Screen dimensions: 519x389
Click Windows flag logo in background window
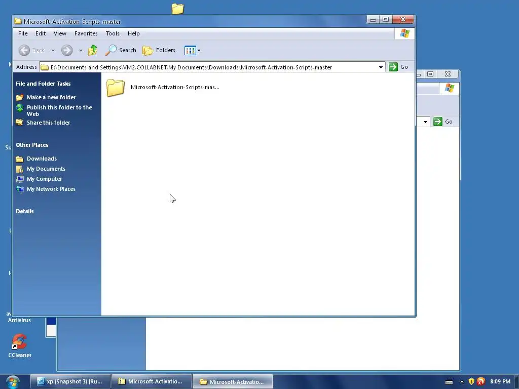pos(450,88)
